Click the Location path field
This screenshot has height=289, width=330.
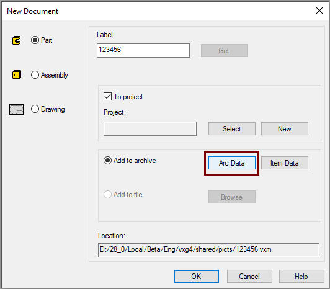[x=208, y=250]
